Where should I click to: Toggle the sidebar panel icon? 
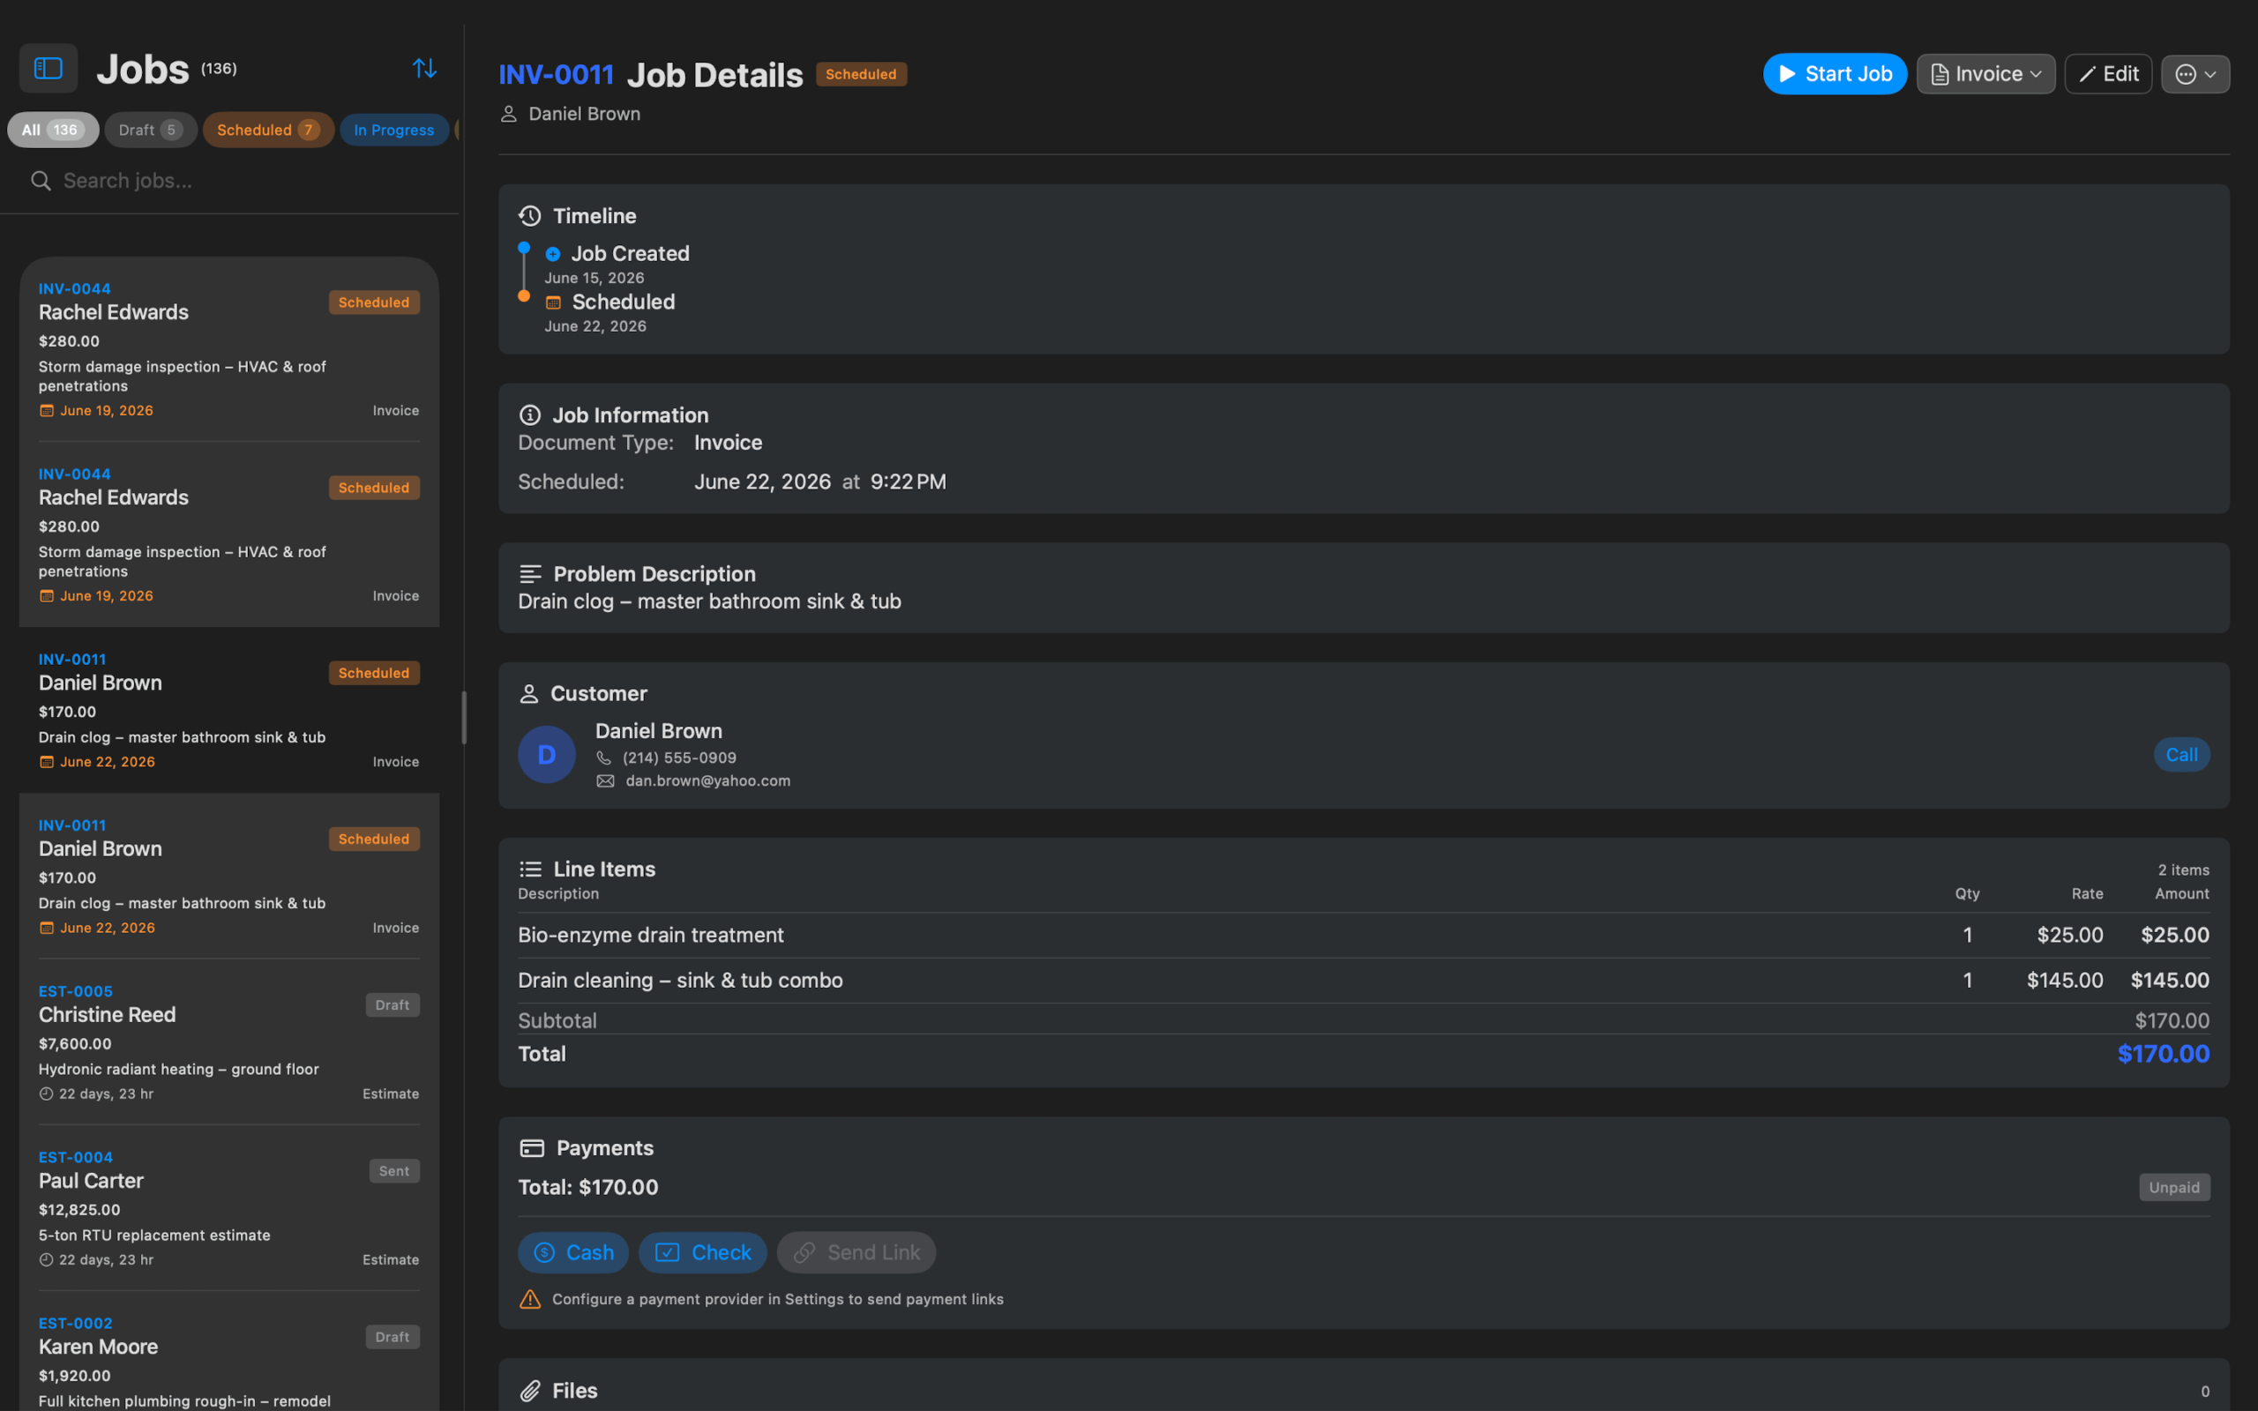point(48,68)
